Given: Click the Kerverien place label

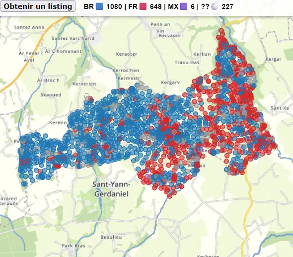Looking at the screenshot, I should click(x=84, y=84).
